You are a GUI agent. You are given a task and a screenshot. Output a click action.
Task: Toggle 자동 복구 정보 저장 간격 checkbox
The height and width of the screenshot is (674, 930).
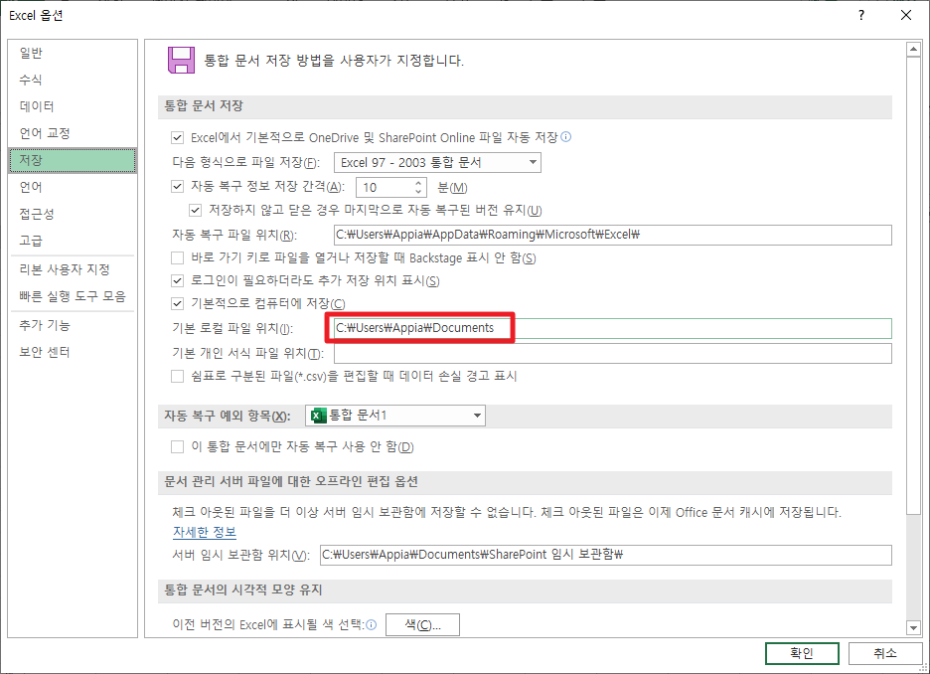tap(177, 186)
